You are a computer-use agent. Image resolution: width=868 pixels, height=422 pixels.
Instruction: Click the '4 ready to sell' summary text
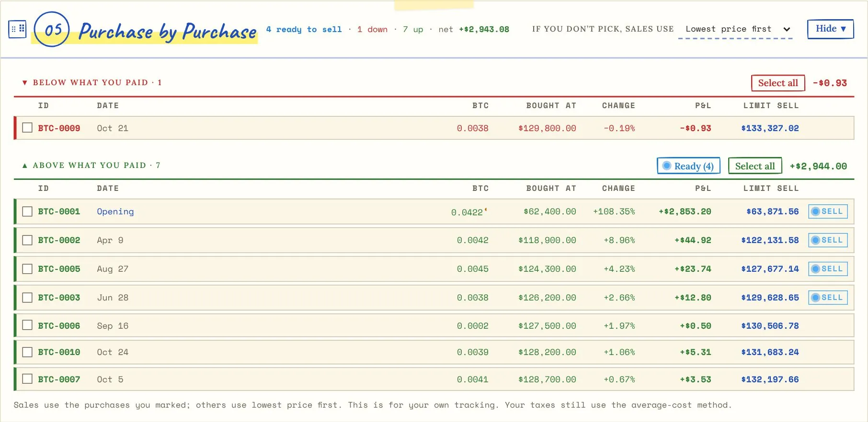point(304,29)
